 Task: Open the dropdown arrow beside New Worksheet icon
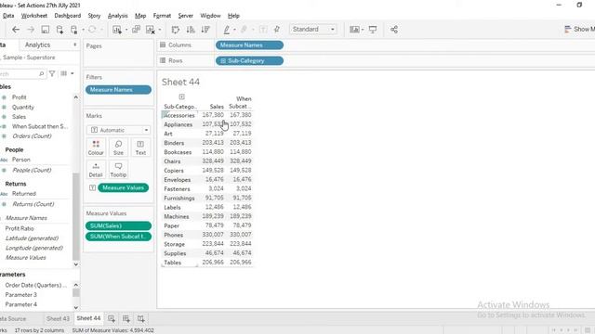[x=126, y=30]
